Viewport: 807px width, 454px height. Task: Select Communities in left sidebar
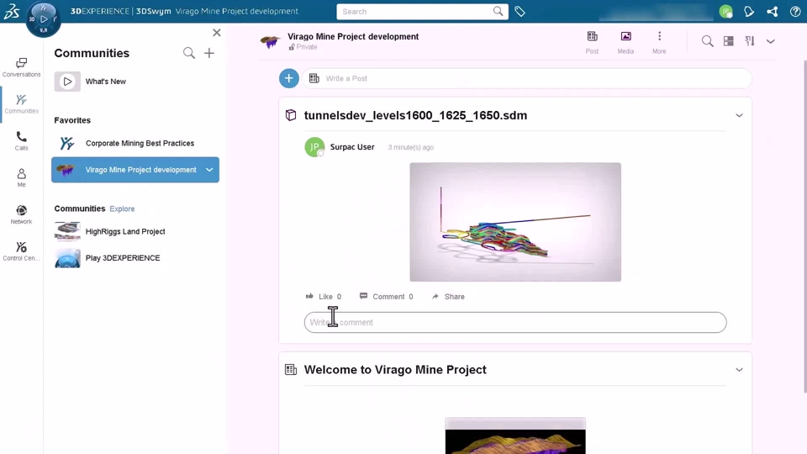coord(21,104)
